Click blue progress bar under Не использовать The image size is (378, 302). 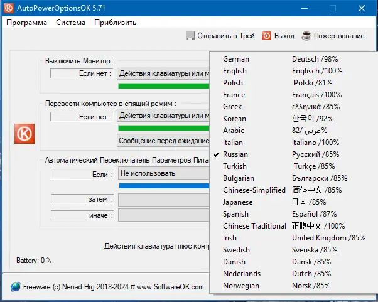coord(164,186)
